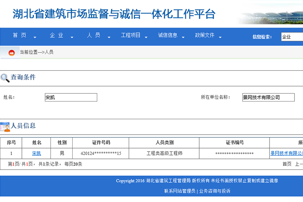Viewport: 303px width, 202px height.
Task: Expand the dropdown arrow next to 企业 menu
Action: click(x=72, y=37)
